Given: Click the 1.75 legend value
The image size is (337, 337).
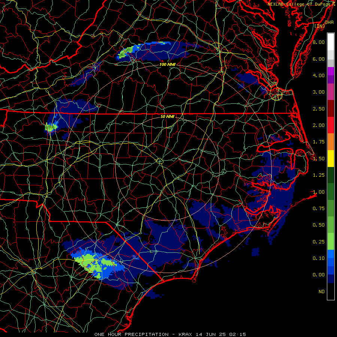Looking at the screenshot, I should point(319,142).
